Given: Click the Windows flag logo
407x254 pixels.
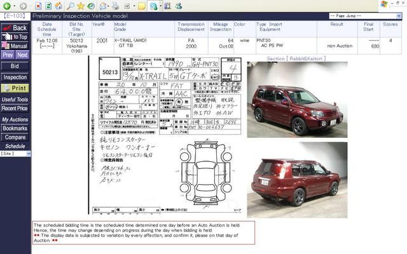Looking at the screenshot, I should click(x=383, y=4).
